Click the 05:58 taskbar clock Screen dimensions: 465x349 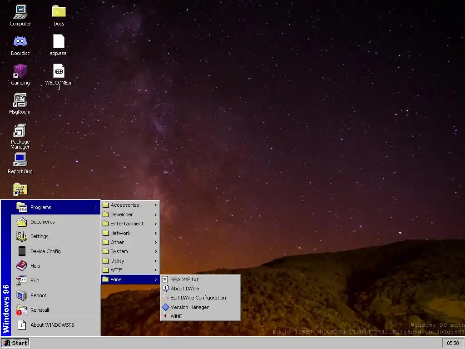point(453,343)
